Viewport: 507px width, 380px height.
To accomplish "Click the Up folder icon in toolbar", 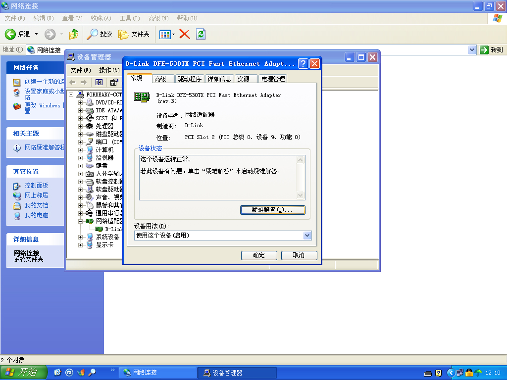I will point(74,34).
